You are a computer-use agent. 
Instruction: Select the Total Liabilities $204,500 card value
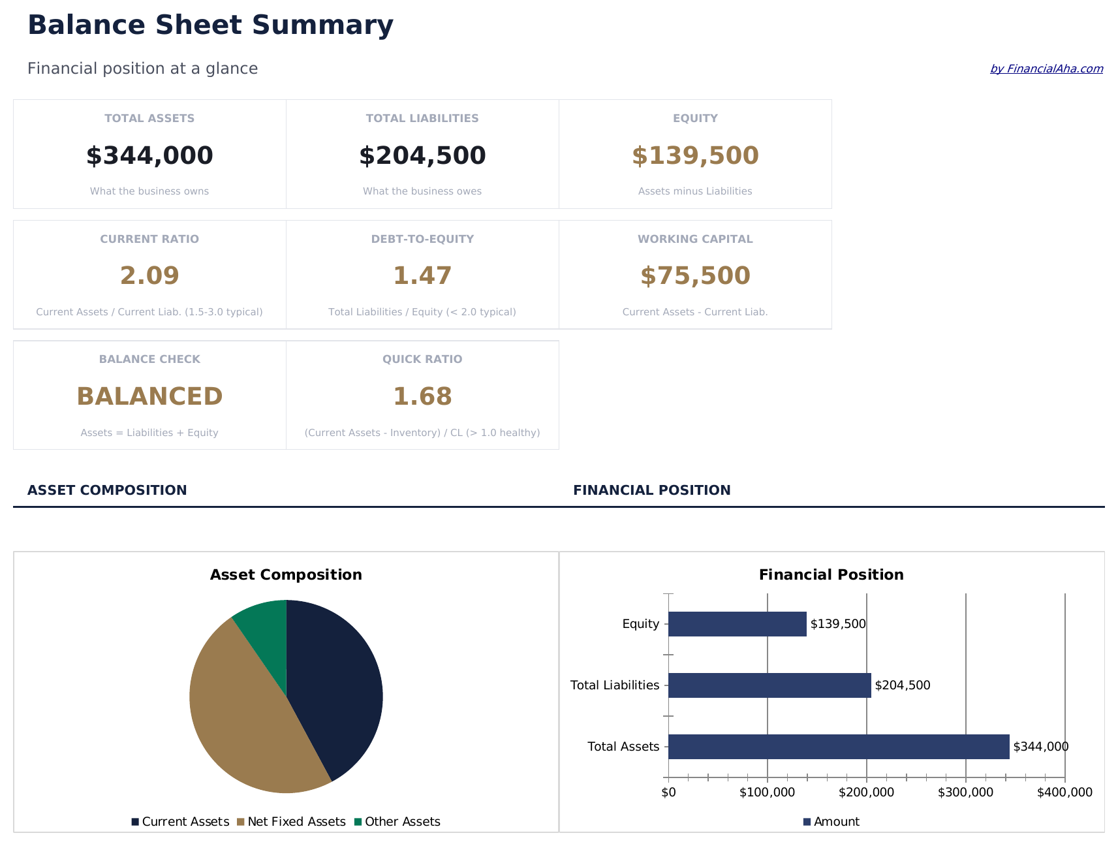click(x=422, y=155)
